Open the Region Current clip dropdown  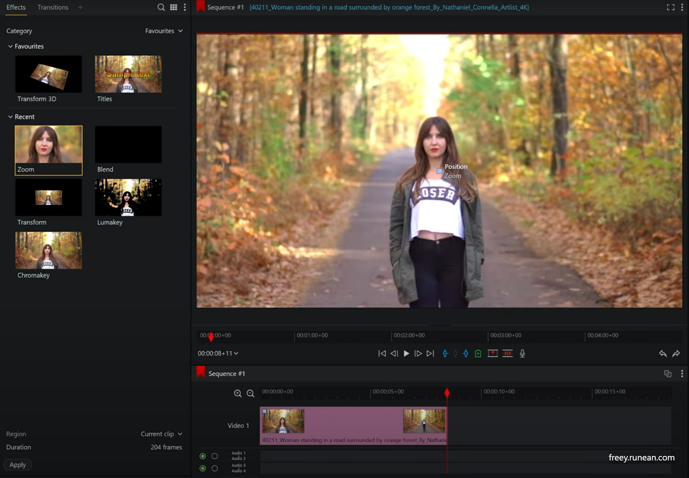click(161, 434)
